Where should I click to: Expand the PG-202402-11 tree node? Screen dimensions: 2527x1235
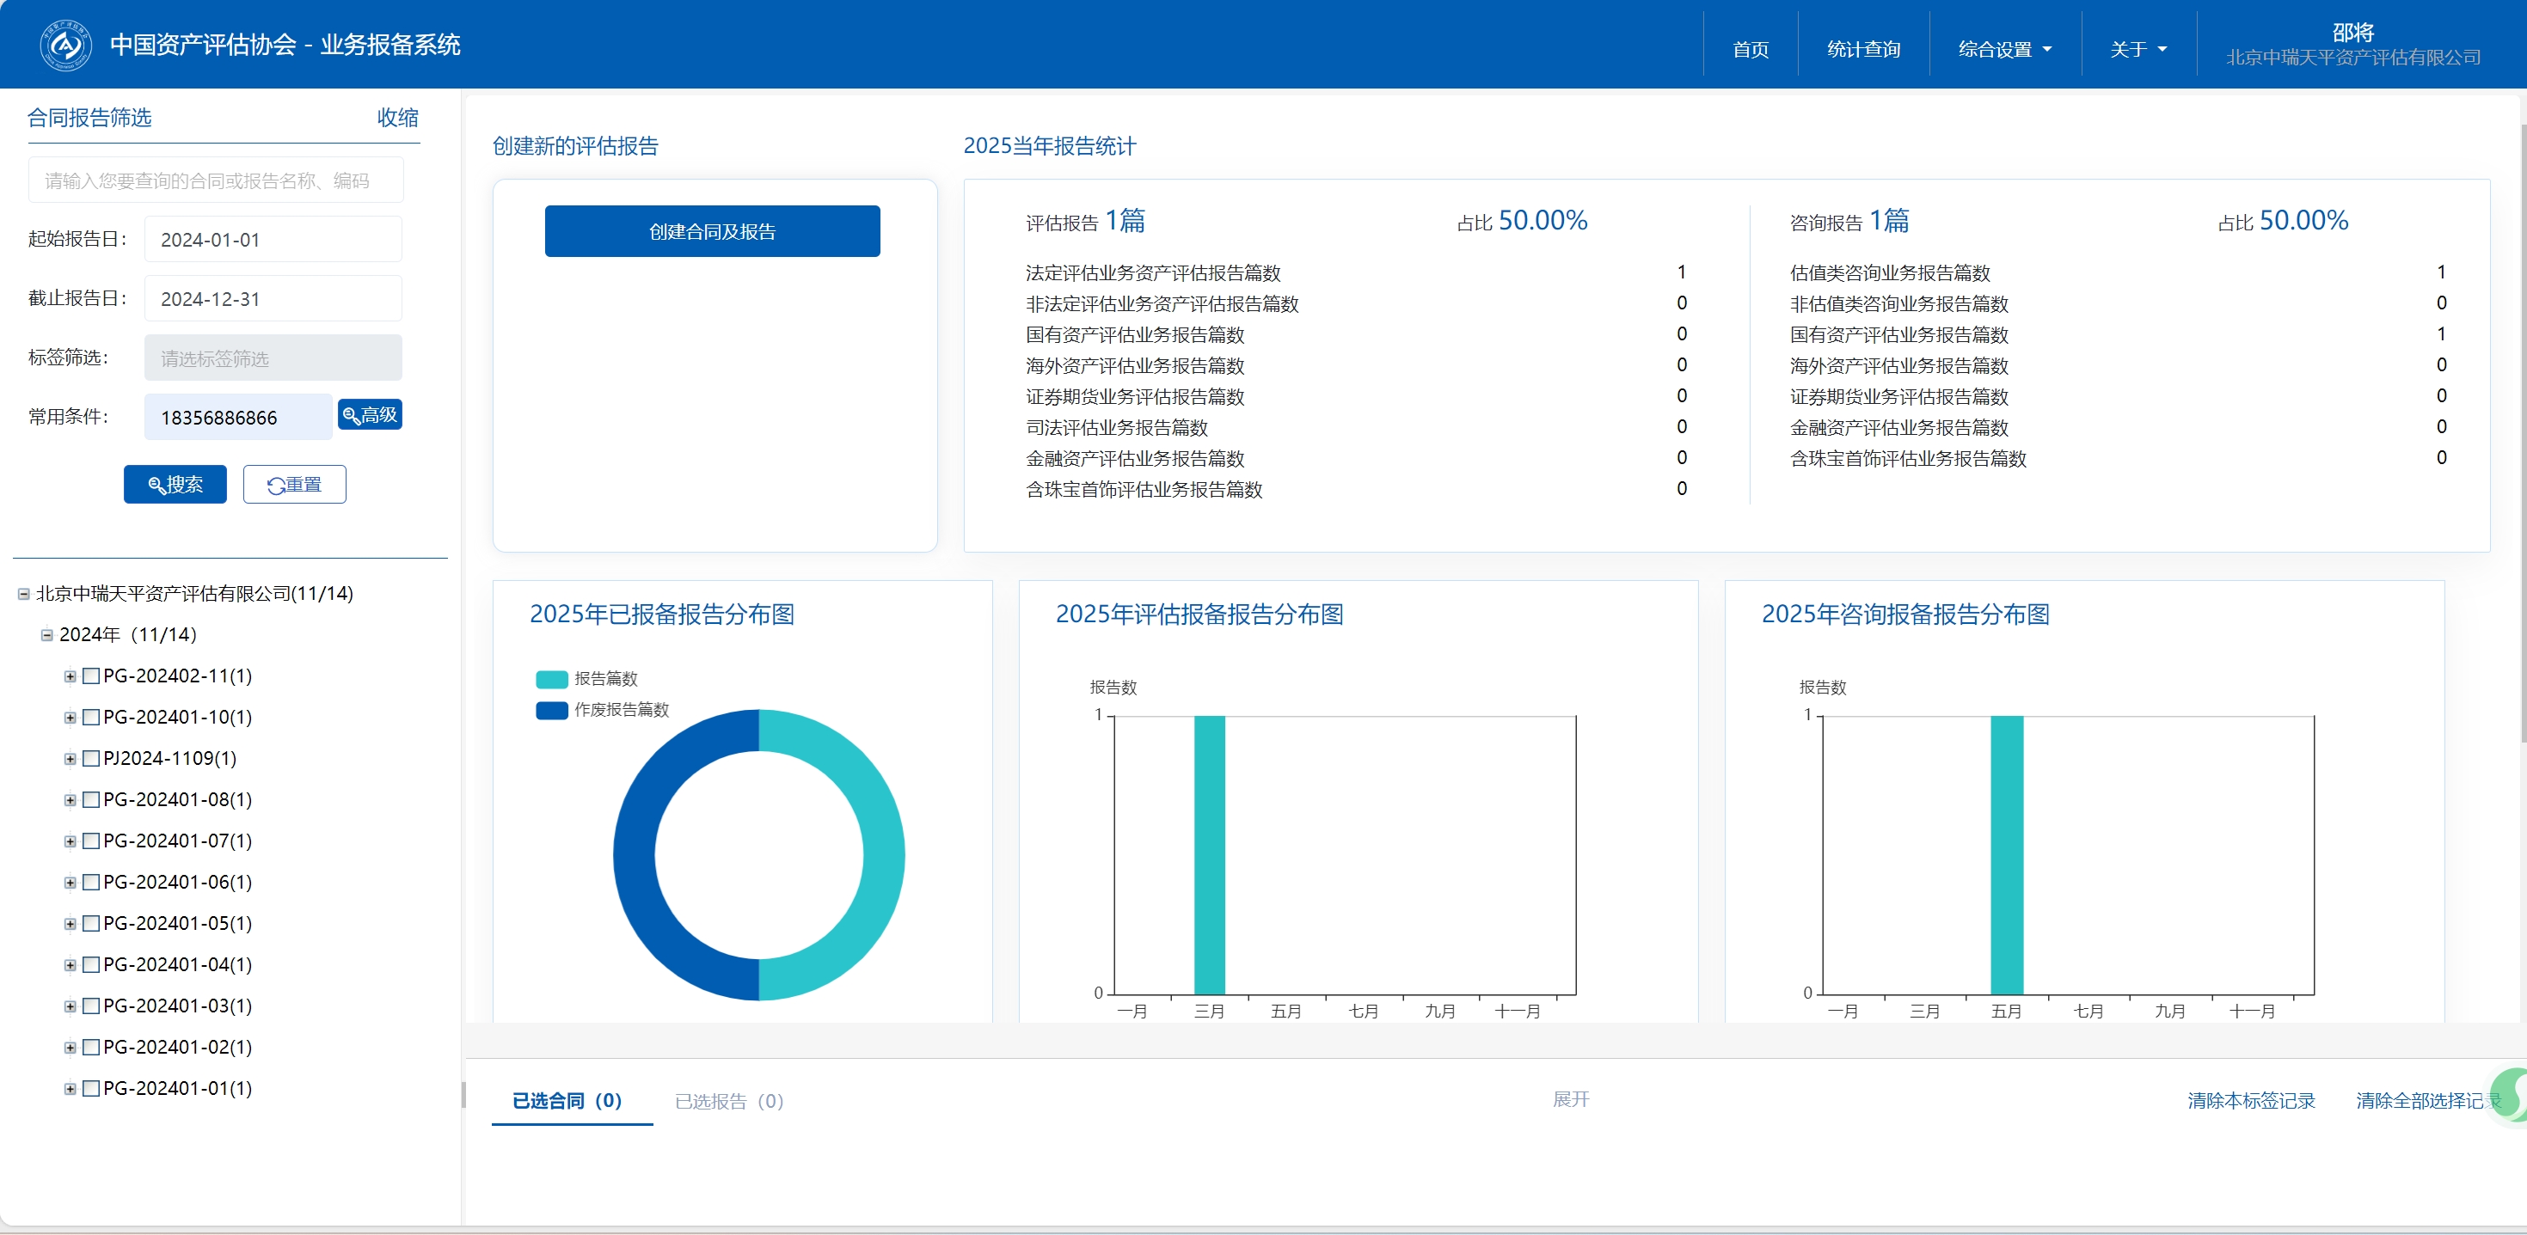tap(70, 676)
